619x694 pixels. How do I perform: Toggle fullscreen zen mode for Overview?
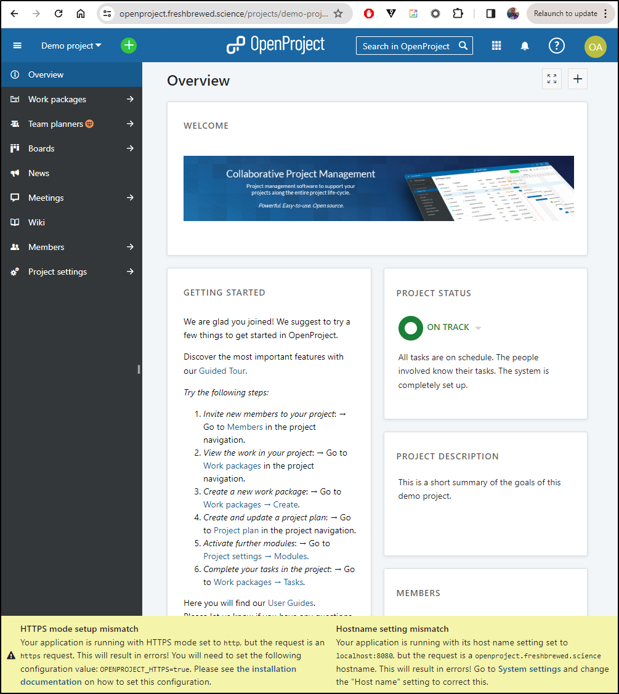[x=552, y=79]
